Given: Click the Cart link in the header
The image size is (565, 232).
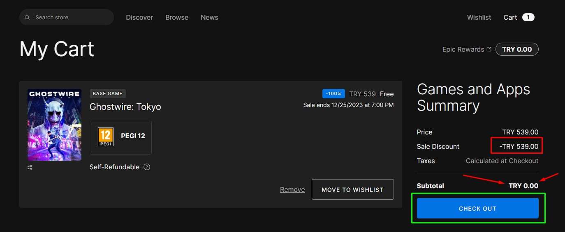Looking at the screenshot, I should coord(510,17).
